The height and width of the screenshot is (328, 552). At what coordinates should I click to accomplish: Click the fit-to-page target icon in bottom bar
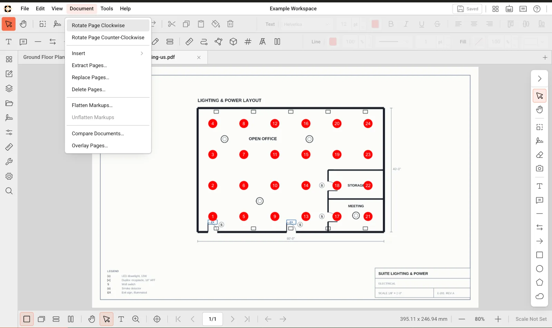157,319
